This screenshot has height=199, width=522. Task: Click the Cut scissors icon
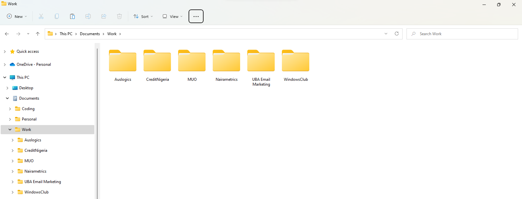tap(41, 16)
